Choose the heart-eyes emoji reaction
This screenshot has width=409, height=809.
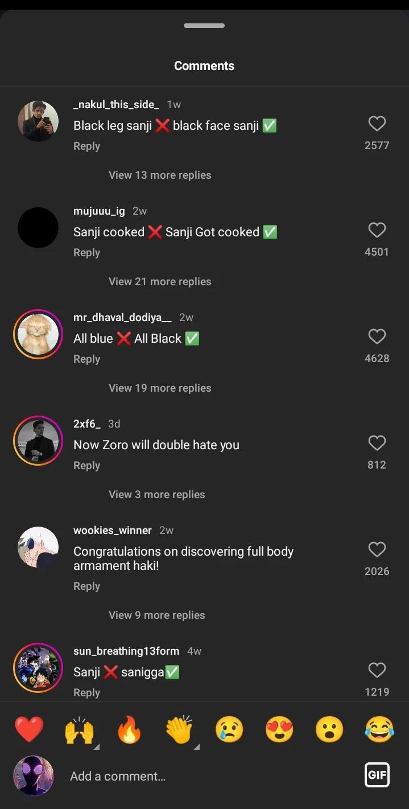[279, 729]
